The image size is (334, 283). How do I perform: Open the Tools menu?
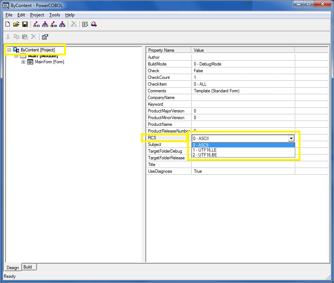point(54,15)
